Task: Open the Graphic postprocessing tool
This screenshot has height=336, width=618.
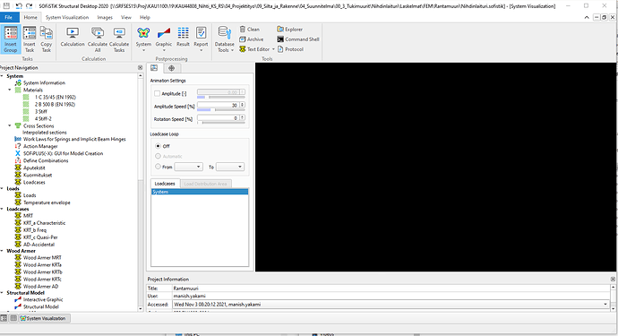Action: pos(164,39)
